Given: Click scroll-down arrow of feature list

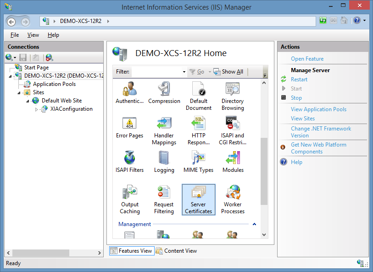Looking at the screenshot, I should coord(264,235).
